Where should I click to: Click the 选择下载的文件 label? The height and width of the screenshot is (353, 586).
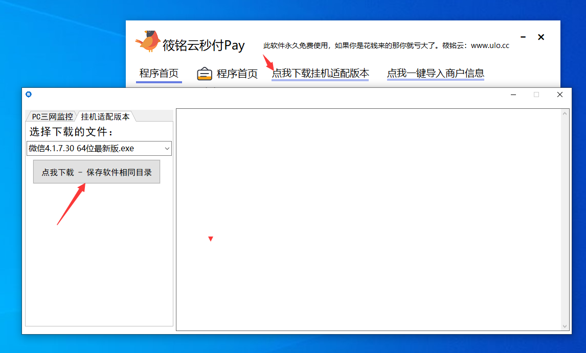coord(71,131)
